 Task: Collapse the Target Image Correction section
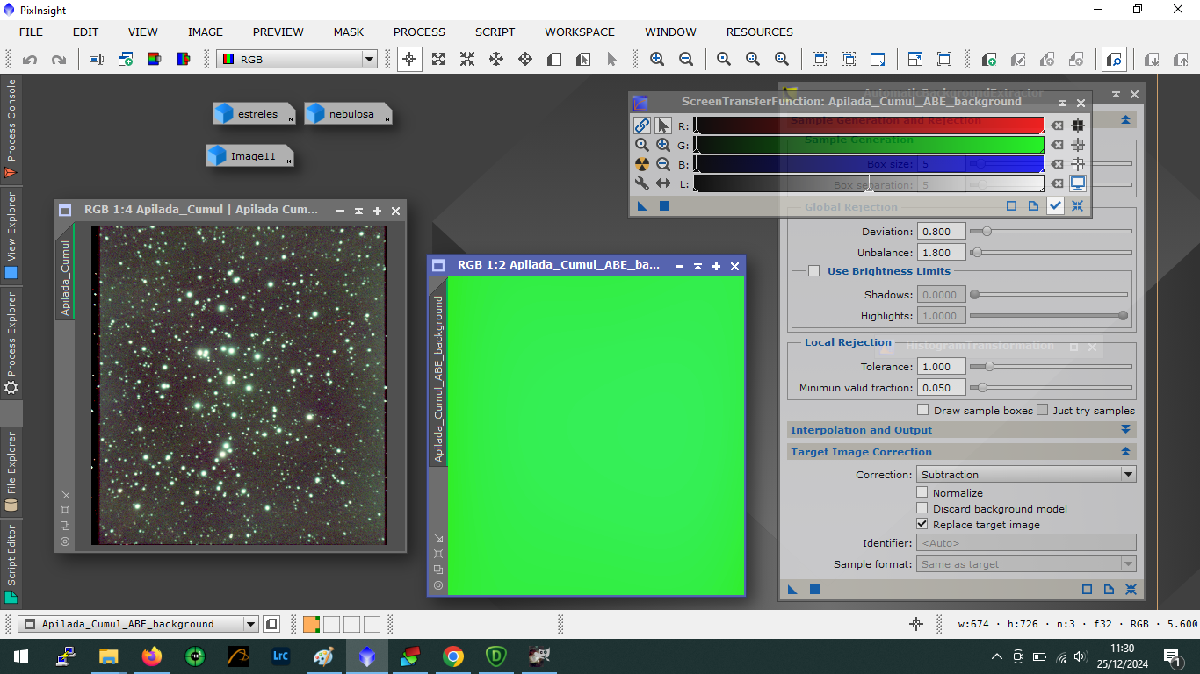(x=1125, y=452)
